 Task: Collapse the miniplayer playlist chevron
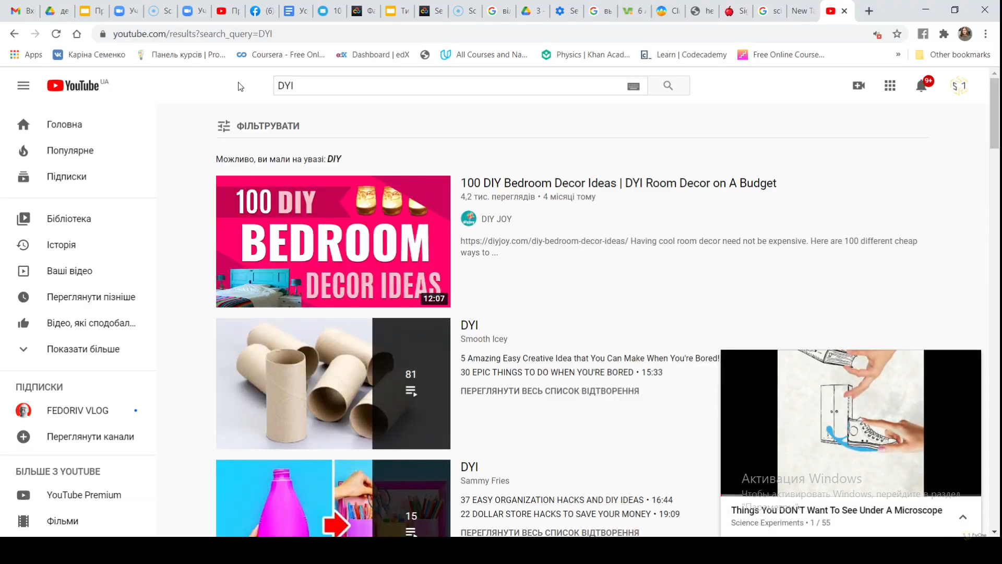[x=963, y=516]
